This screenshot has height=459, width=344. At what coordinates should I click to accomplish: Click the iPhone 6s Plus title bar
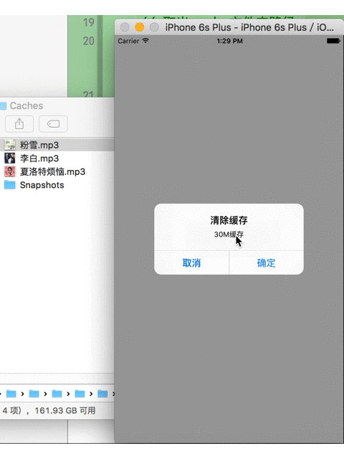point(229,27)
